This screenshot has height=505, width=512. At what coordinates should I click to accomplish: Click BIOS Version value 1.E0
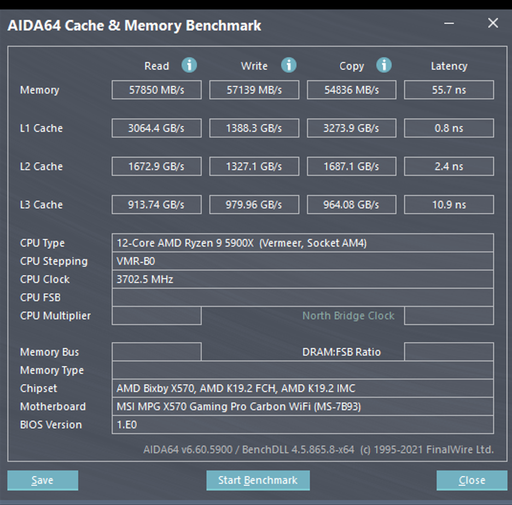tap(302, 425)
